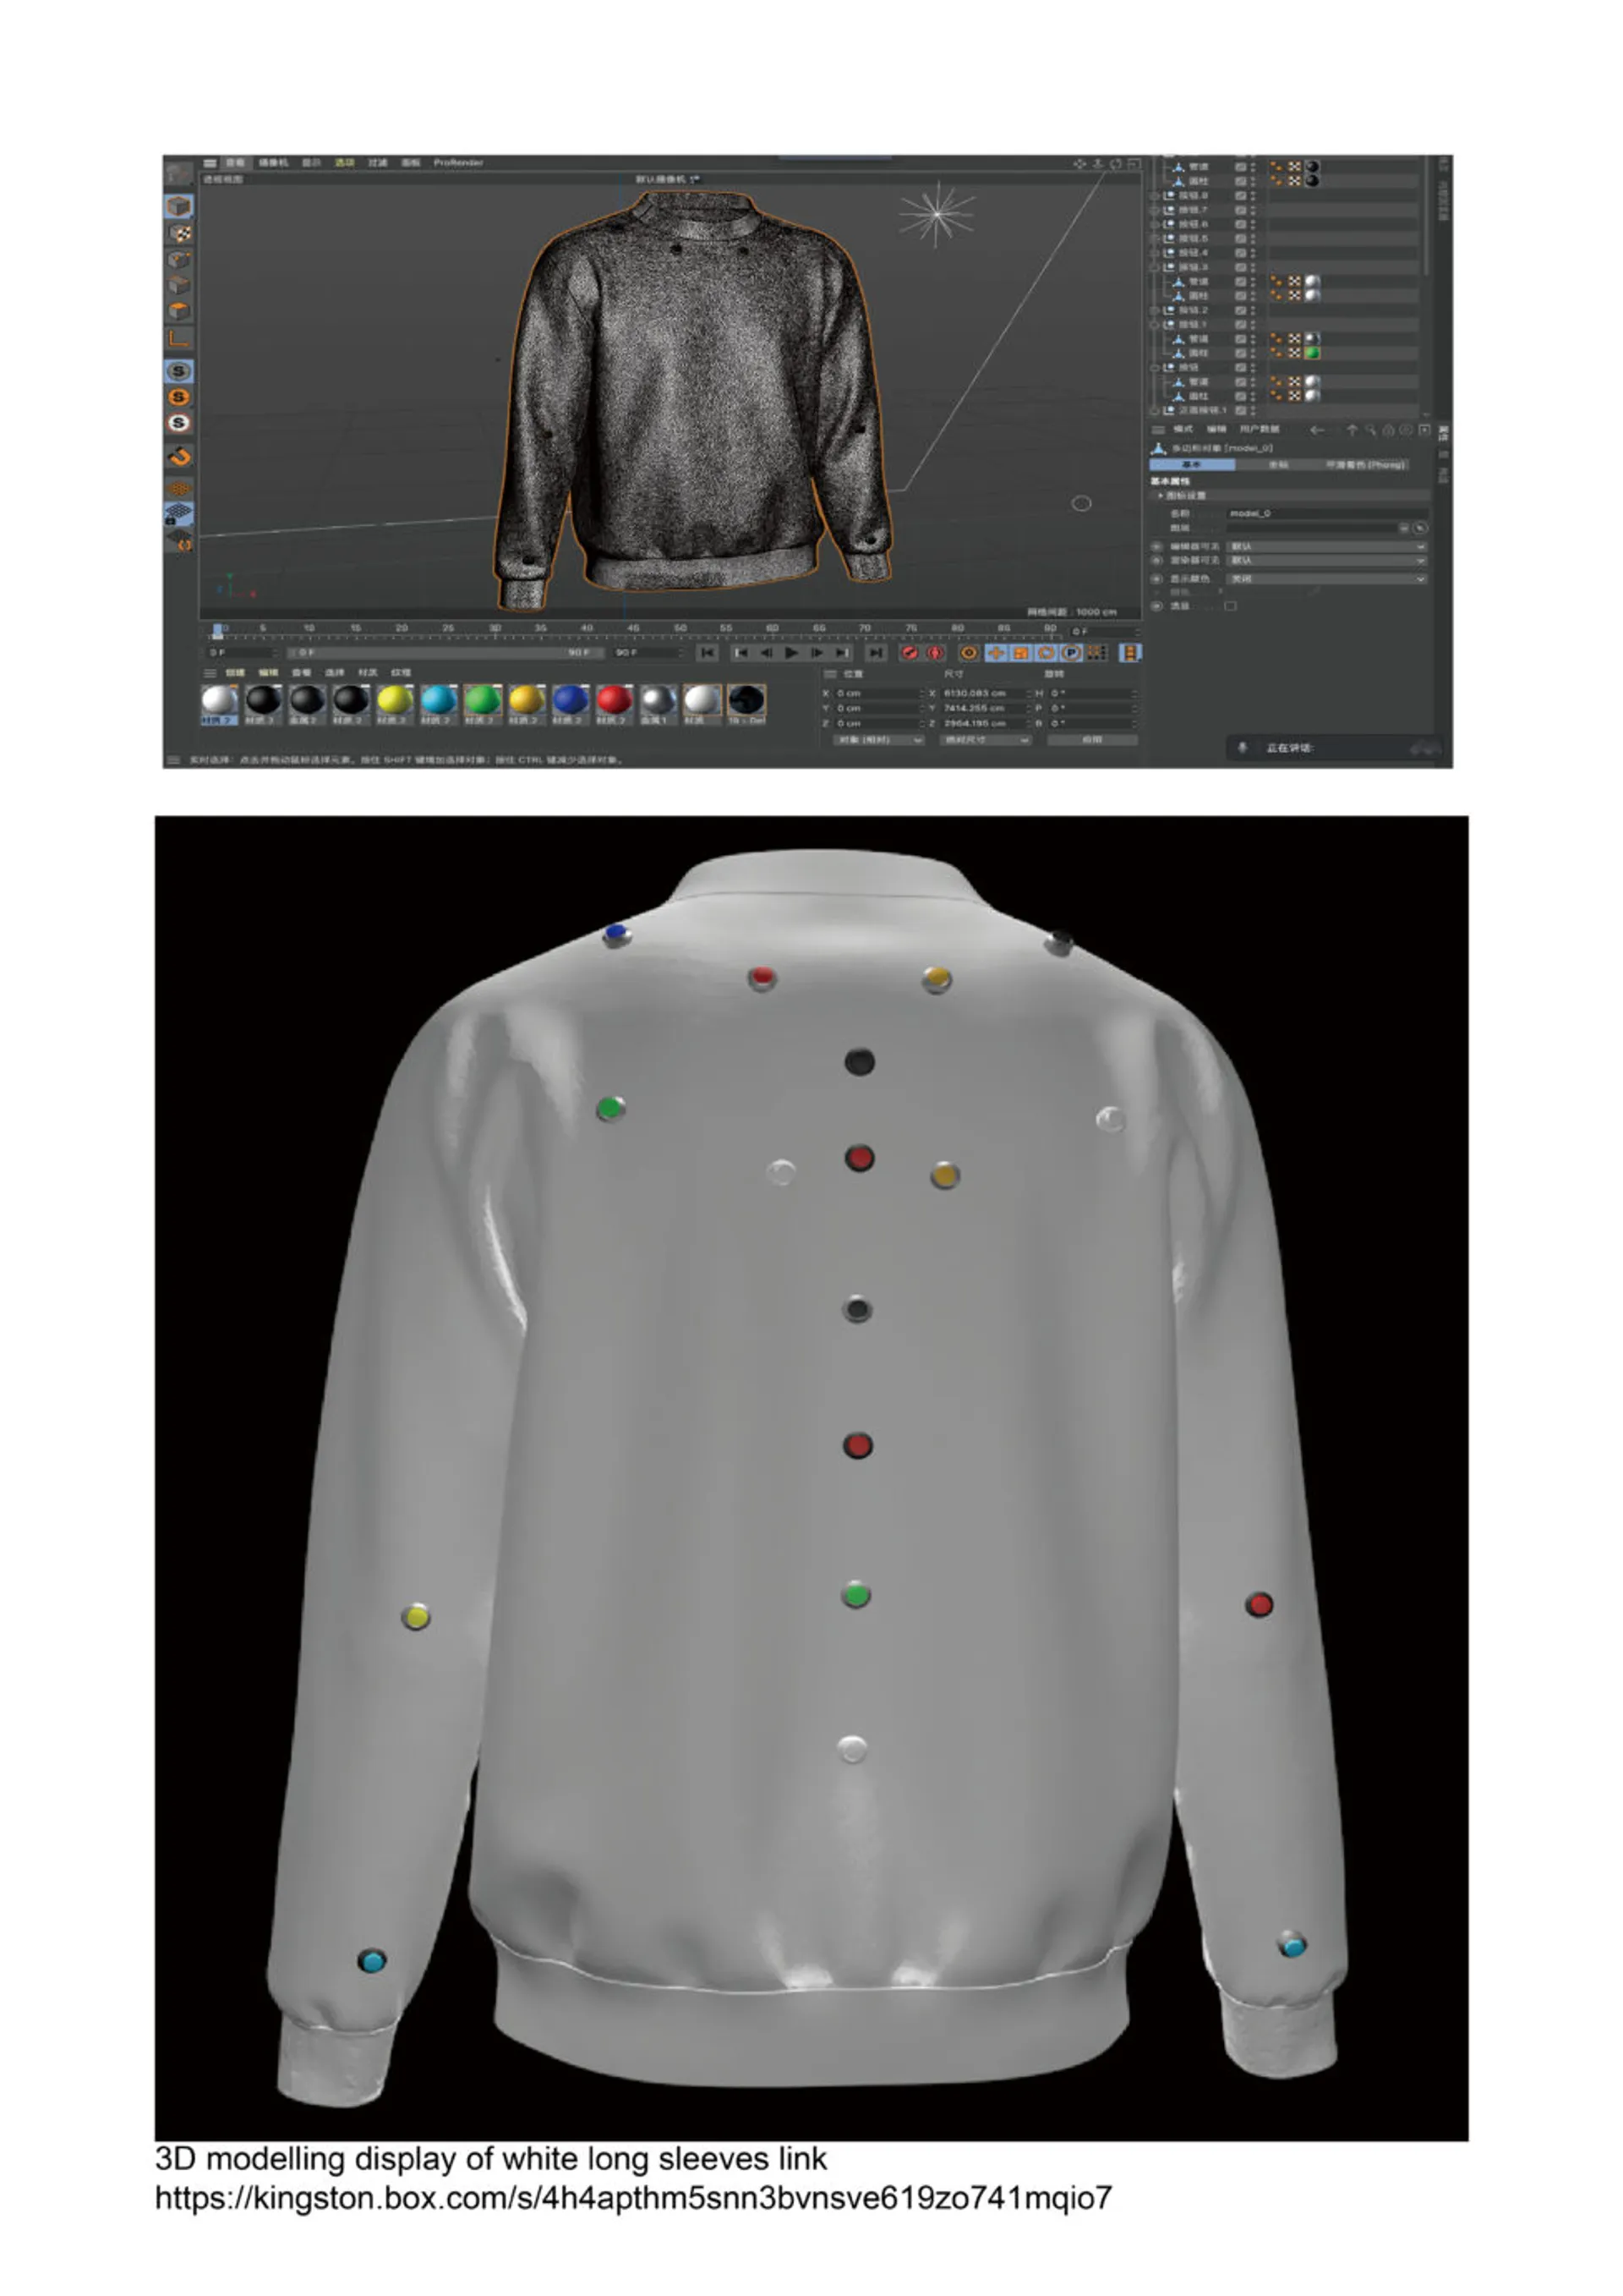Viewport: 1623px width, 2296px height.
Task: Open the Kingston box.com sharing link
Action: point(632,2198)
